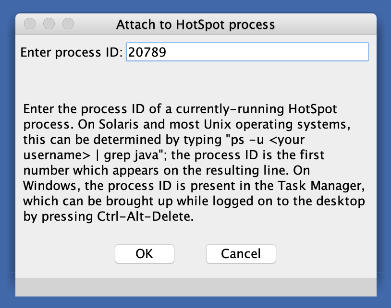This screenshot has width=391, height=308.
Task: Click the blue desktop background outside the dialog
Action: tap(383, 144)
